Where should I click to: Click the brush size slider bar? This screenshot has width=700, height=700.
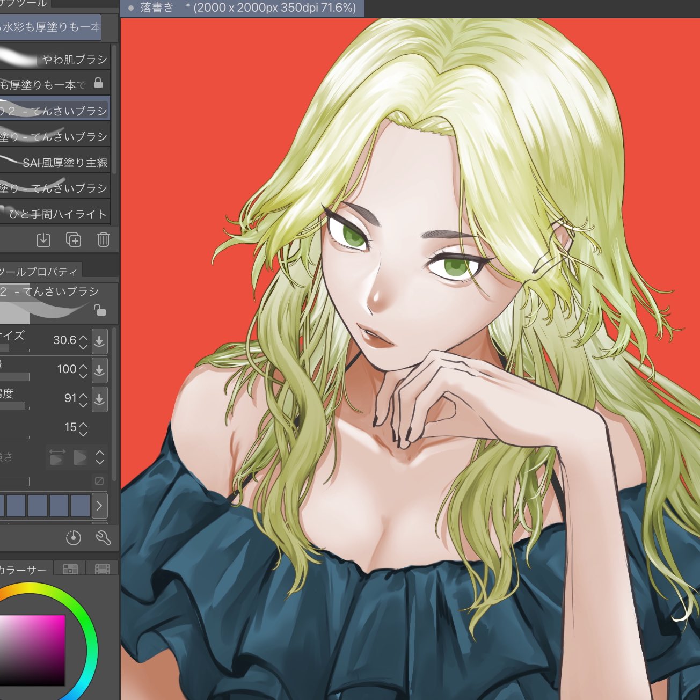14,348
